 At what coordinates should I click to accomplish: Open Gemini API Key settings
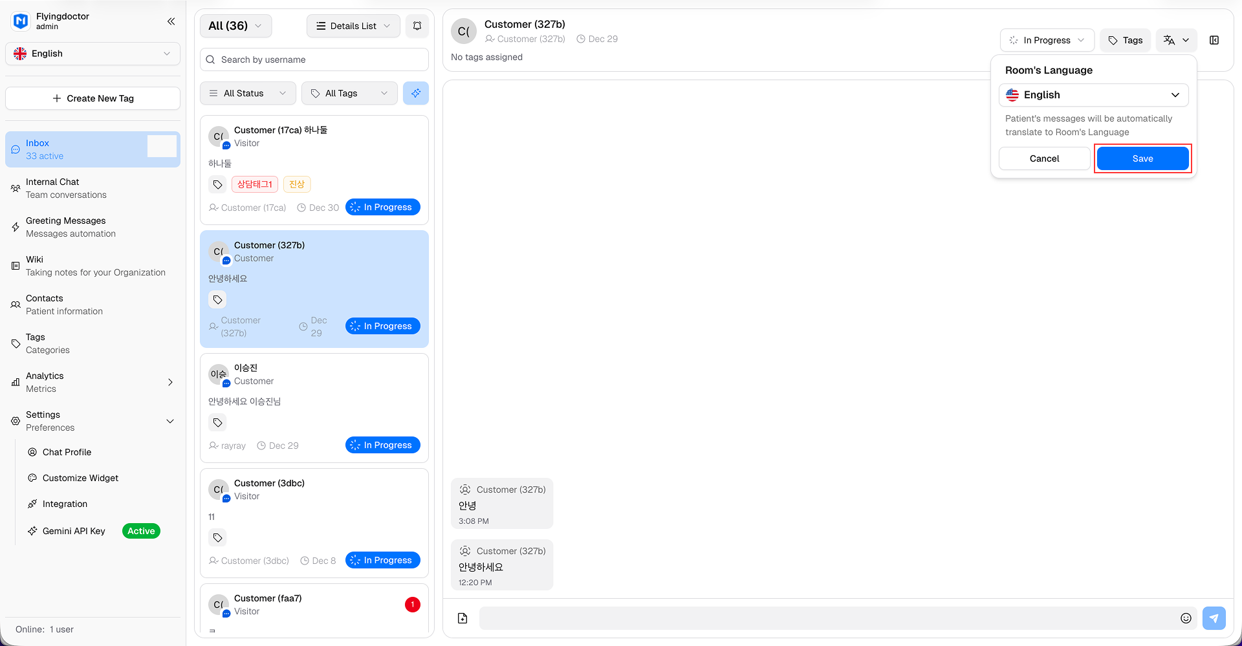point(73,531)
